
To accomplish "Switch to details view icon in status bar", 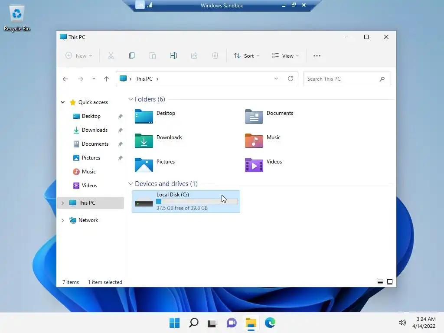I will [380, 282].
